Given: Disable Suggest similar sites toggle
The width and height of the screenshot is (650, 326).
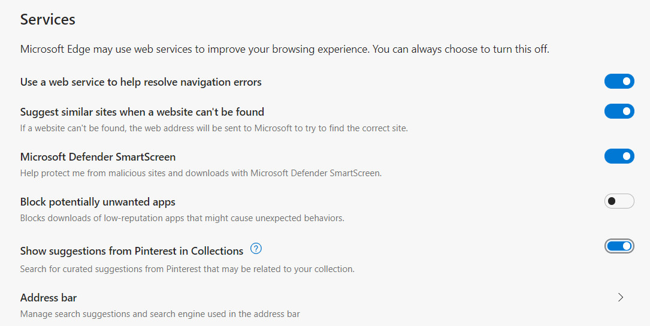Looking at the screenshot, I should point(619,111).
